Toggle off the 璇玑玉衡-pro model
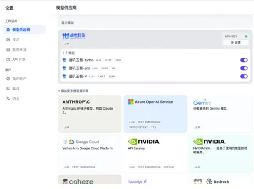This screenshot has width=254, height=189. pos(244,68)
